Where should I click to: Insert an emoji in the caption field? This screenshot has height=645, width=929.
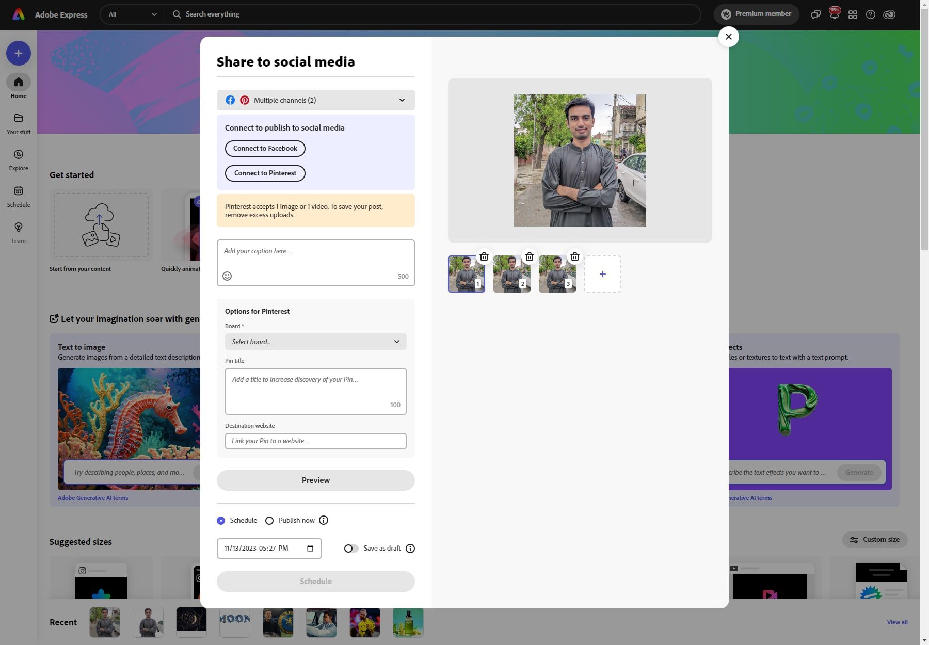click(x=227, y=276)
